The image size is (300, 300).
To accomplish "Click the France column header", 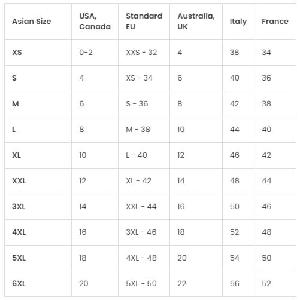I will tap(275, 22).
